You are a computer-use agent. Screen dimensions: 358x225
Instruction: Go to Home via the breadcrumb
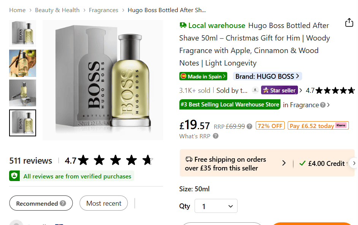pyautogui.click(x=17, y=10)
